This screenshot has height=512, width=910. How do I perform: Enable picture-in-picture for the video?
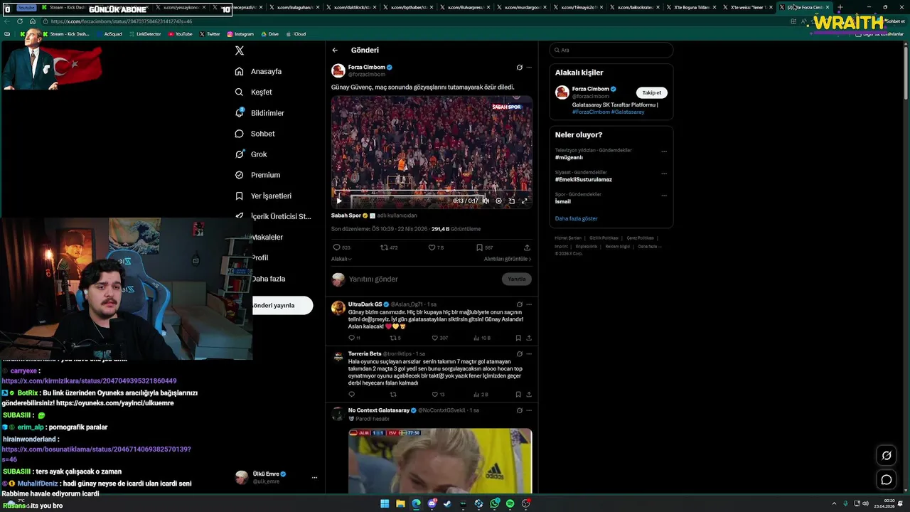(511, 201)
